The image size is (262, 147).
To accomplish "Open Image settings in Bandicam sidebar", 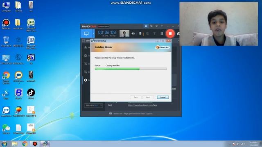I will coord(86,72).
